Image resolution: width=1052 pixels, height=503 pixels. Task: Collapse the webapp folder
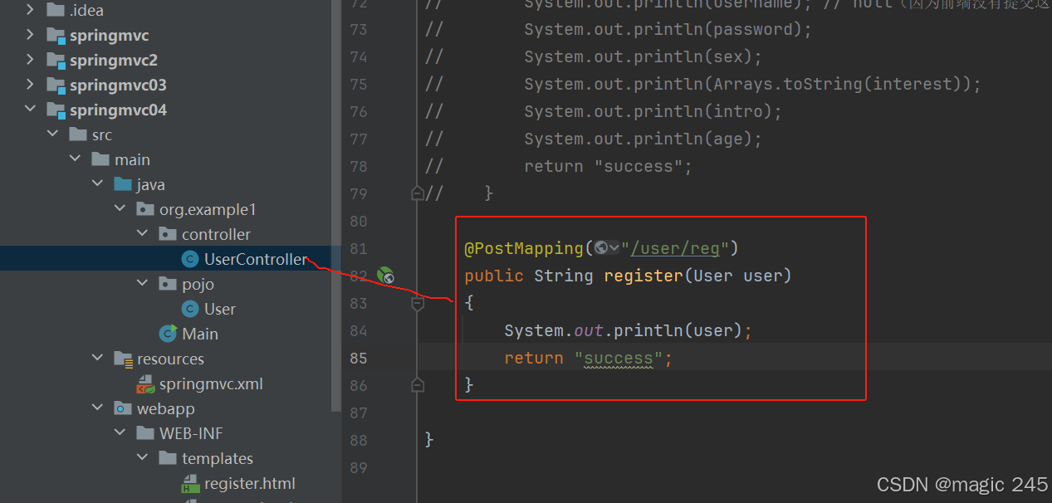coord(98,408)
